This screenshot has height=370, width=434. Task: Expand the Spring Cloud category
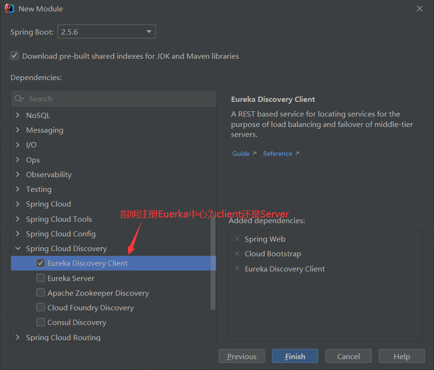pyautogui.click(x=18, y=204)
